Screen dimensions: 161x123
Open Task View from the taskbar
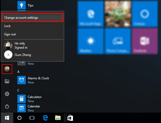coord(32,118)
